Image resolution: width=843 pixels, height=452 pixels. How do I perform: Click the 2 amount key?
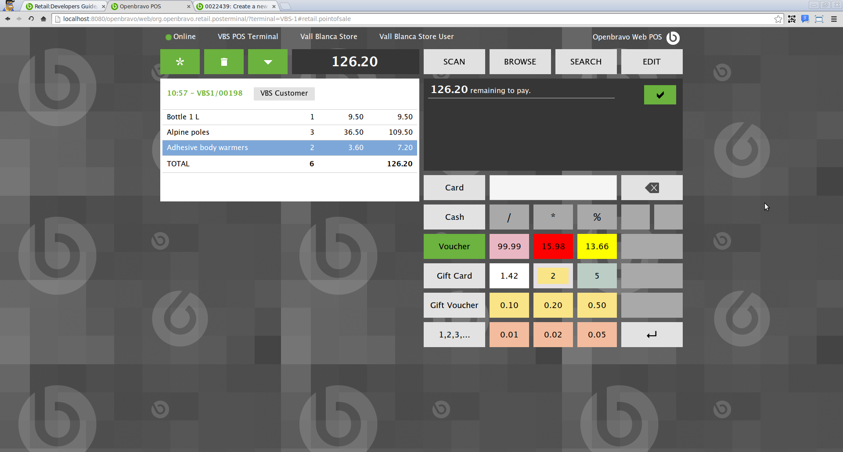553,276
